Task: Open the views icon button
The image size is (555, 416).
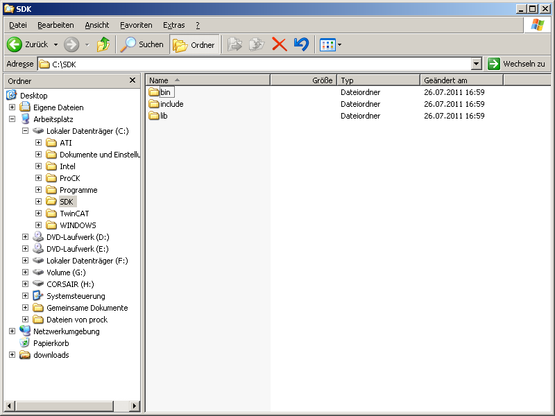Action: [327, 45]
